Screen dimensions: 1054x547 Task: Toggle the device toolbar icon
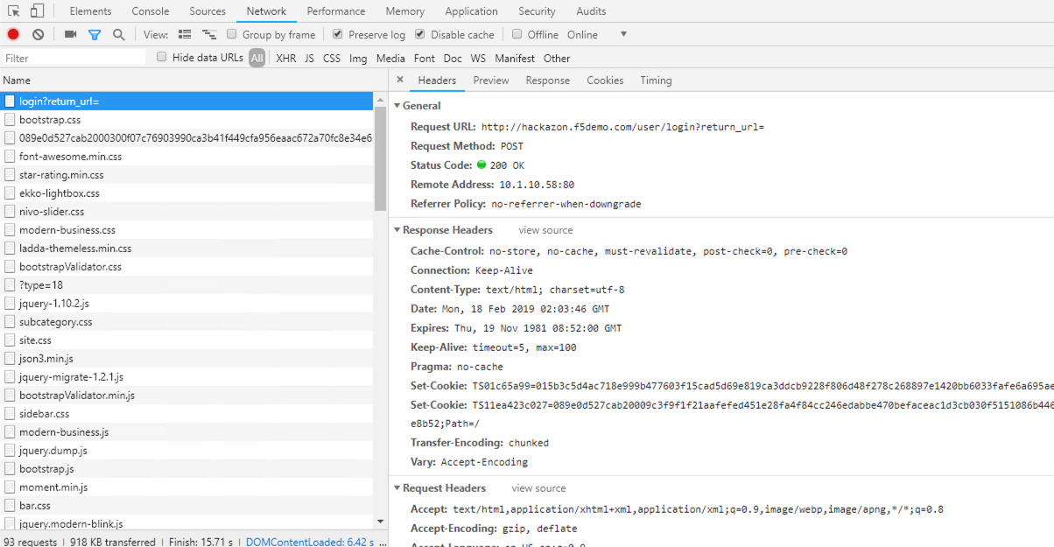37,11
